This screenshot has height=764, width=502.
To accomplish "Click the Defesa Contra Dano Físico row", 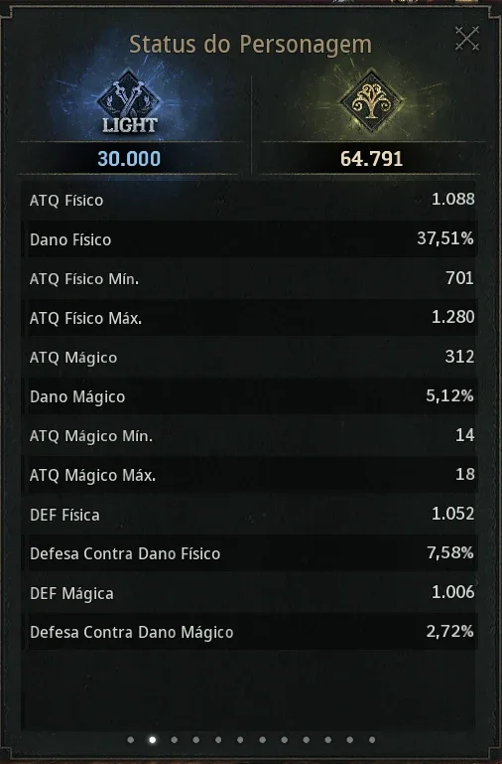I will click(251, 553).
